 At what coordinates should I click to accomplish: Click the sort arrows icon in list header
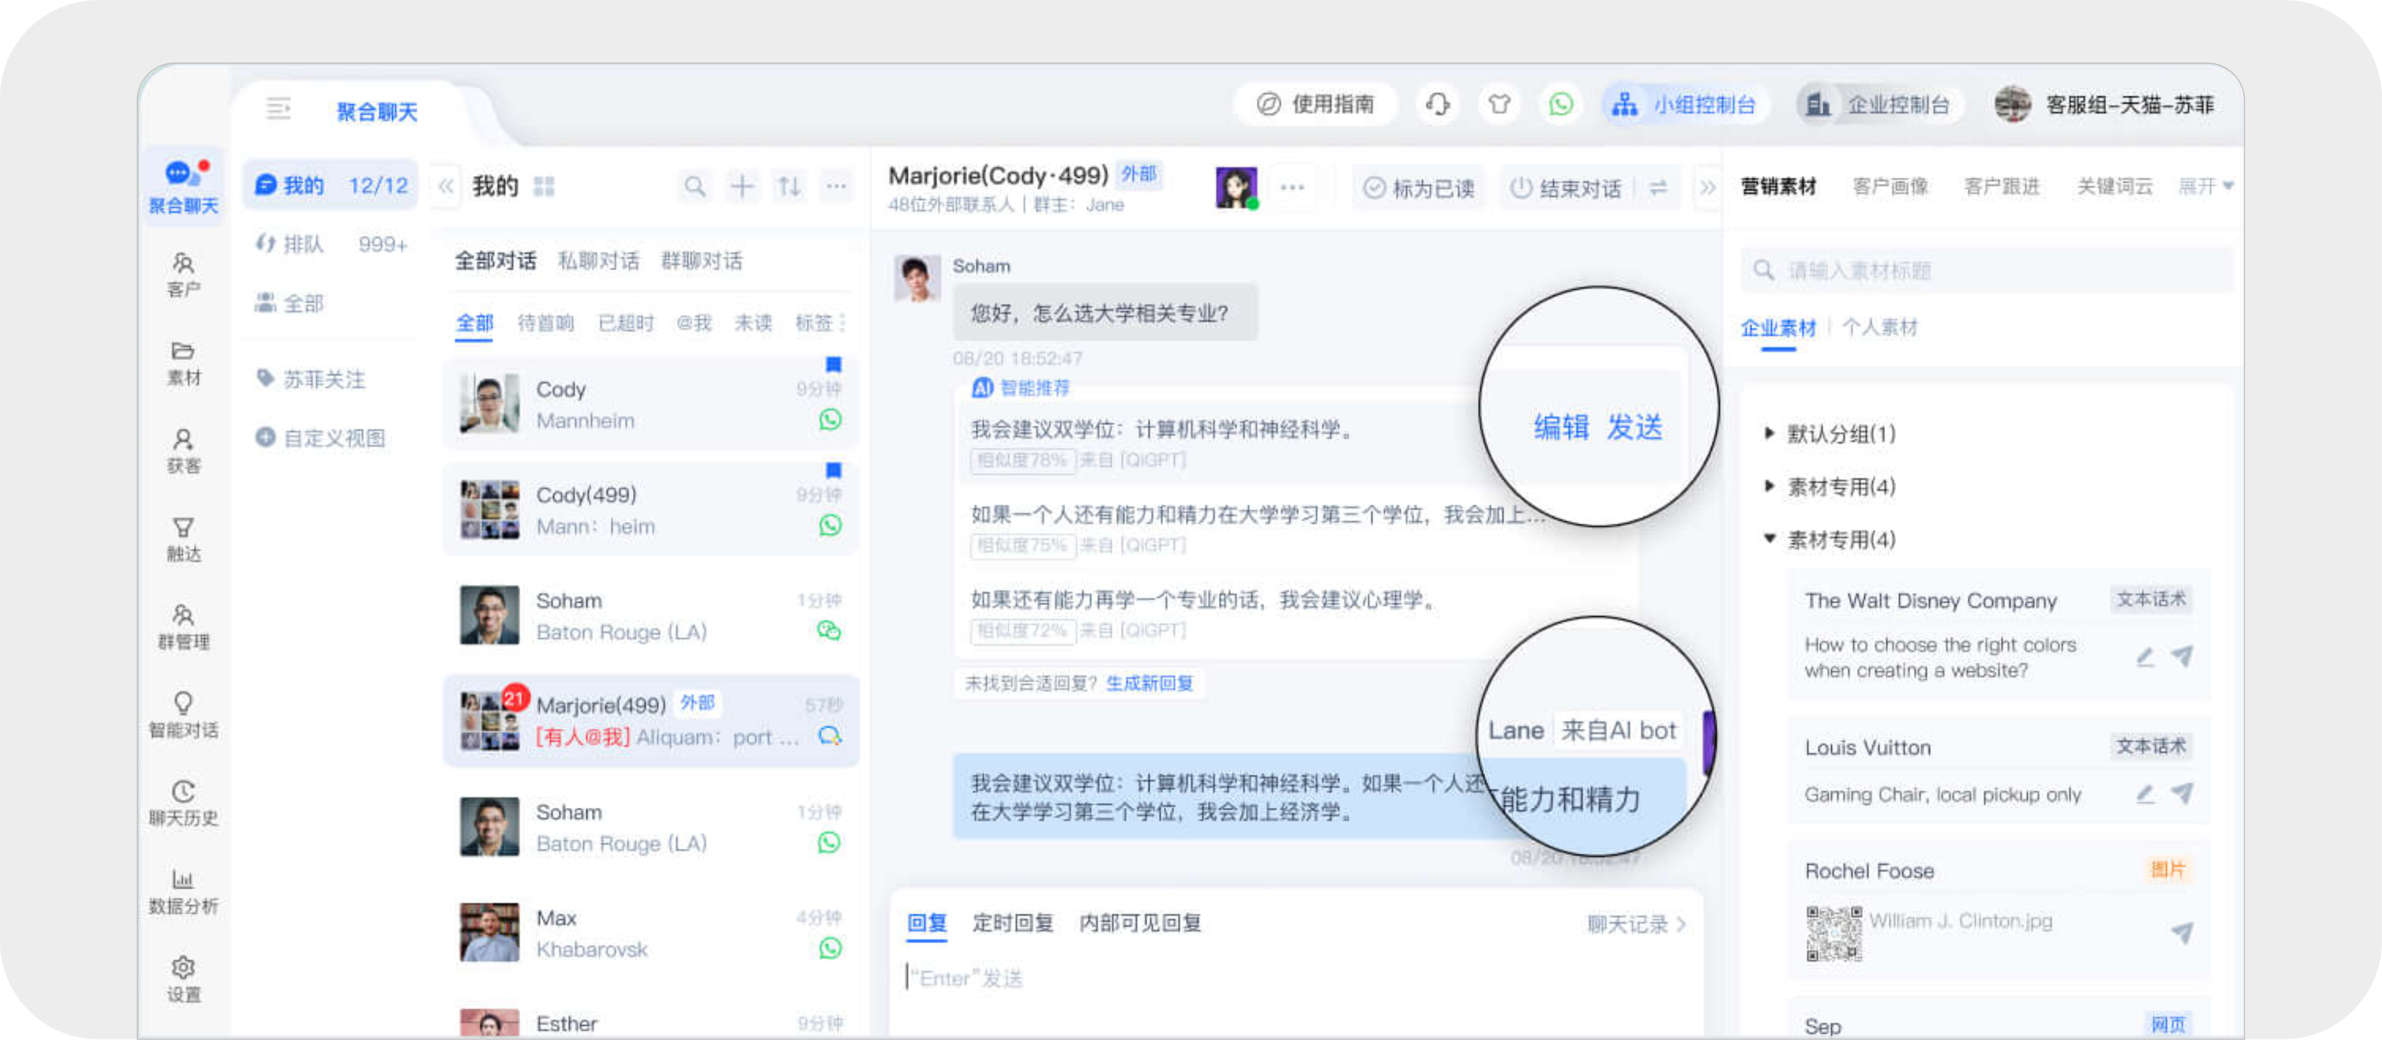pyautogui.click(x=789, y=186)
